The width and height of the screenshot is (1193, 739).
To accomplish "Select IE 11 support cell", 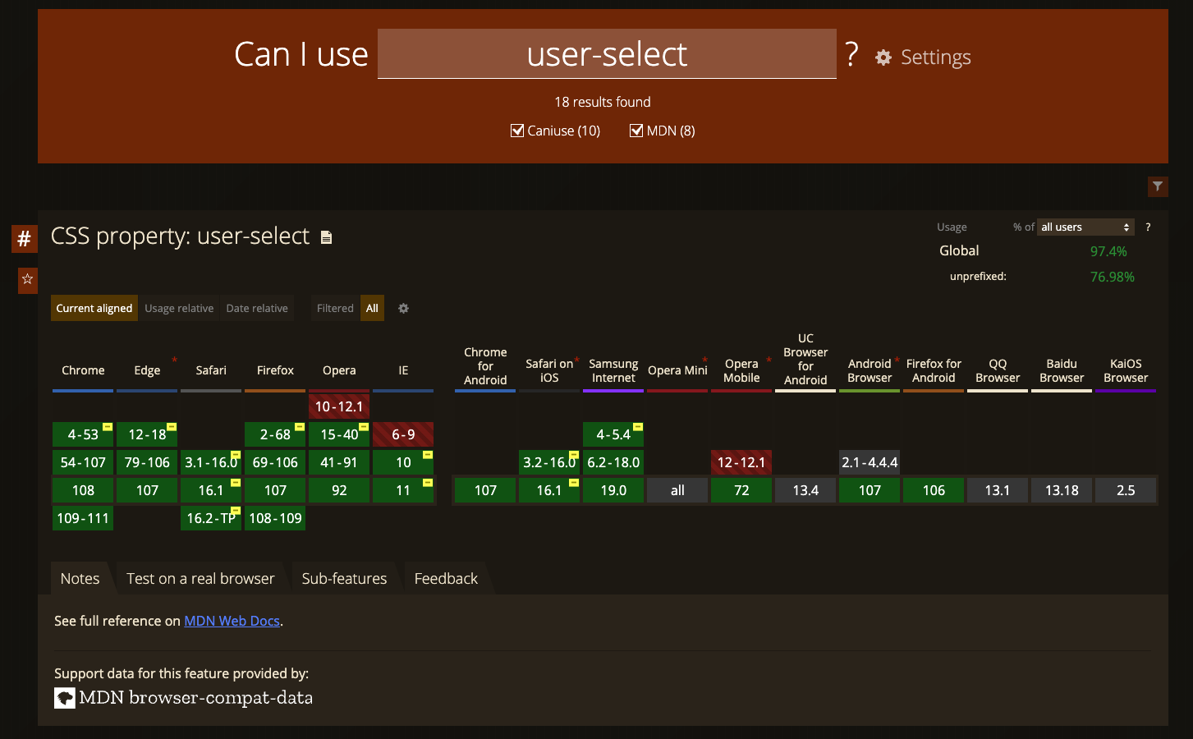I will pos(403,490).
